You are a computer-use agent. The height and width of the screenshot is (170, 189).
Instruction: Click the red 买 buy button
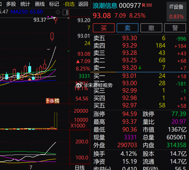[x=104, y=28]
